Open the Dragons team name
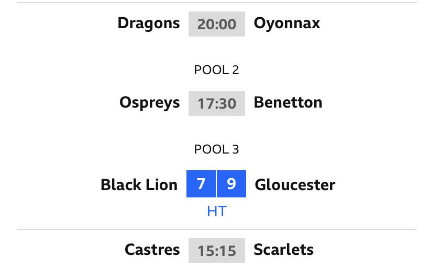The height and width of the screenshot is (270, 430). click(x=149, y=24)
